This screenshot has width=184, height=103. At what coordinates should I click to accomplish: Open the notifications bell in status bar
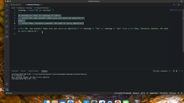pyautogui.click(x=181, y=93)
